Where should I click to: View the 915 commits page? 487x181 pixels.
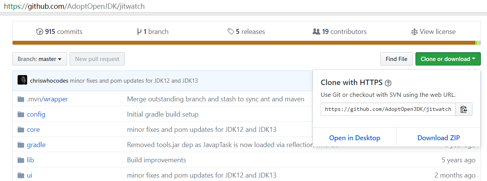64,32
